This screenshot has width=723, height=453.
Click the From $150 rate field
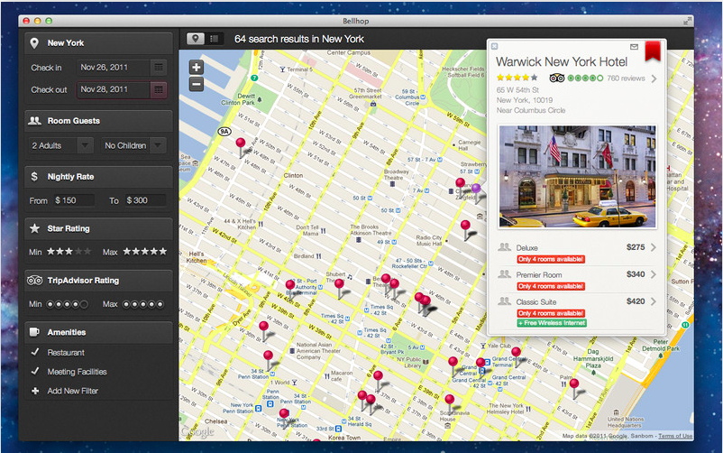click(x=73, y=200)
